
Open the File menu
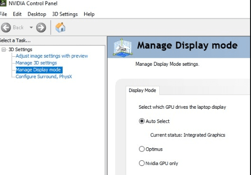(x=3, y=14)
